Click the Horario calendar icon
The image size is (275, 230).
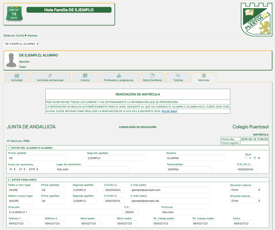point(85,76)
